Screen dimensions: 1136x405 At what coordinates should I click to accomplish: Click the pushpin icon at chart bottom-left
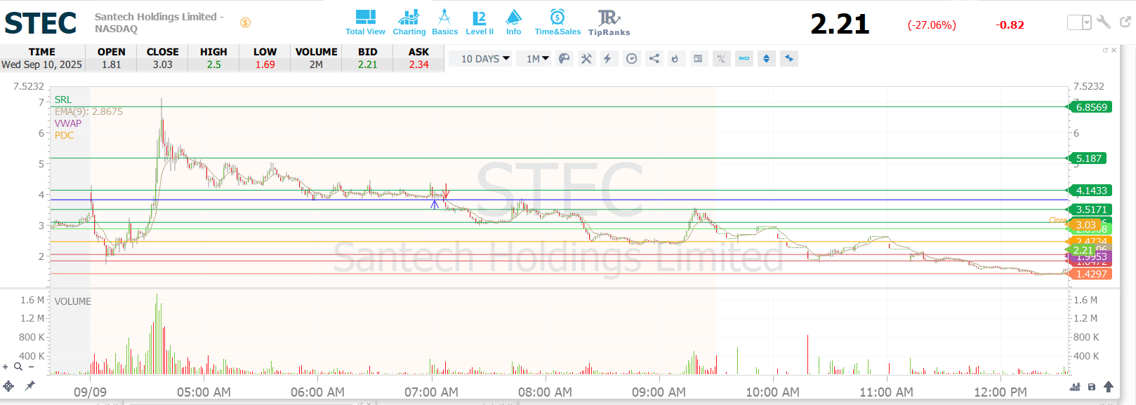click(x=29, y=385)
